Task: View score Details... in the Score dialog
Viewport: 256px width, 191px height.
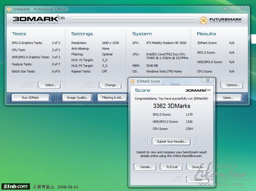Action: click(x=146, y=167)
